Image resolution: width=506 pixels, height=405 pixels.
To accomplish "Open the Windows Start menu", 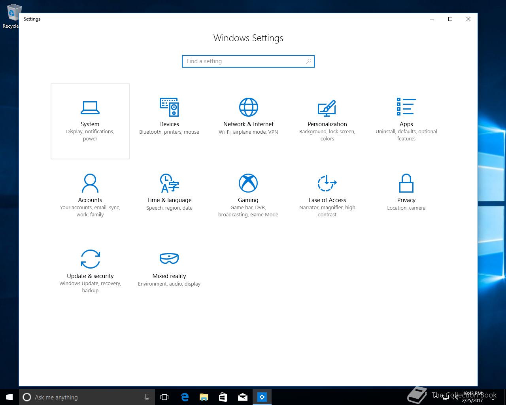I will click(9, 397).
